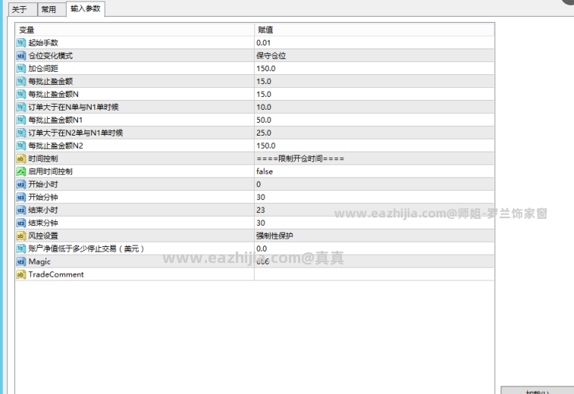Select the 每批止盈金额N2 variable name
This screenshot has width=574, height=394.
55,145
